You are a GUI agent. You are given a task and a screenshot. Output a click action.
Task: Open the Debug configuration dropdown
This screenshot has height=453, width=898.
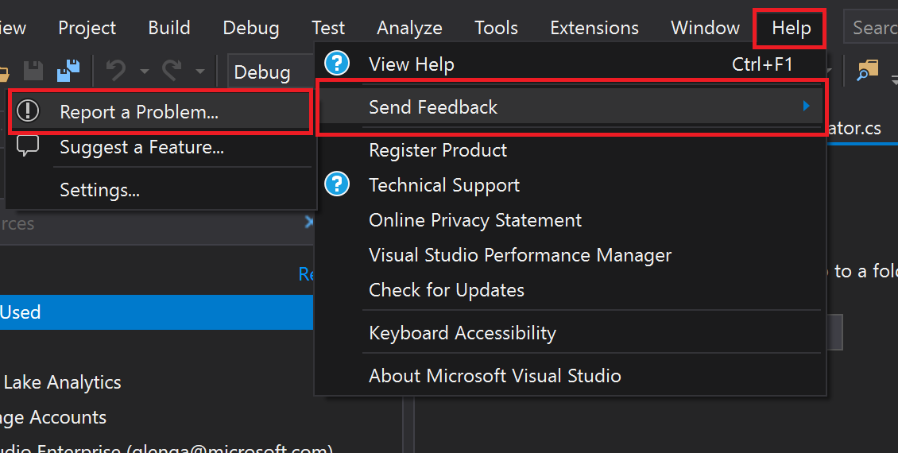click(271, 72)
